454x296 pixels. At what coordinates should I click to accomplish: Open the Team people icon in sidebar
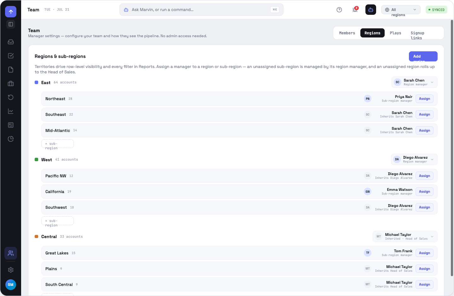pos(11,253)
